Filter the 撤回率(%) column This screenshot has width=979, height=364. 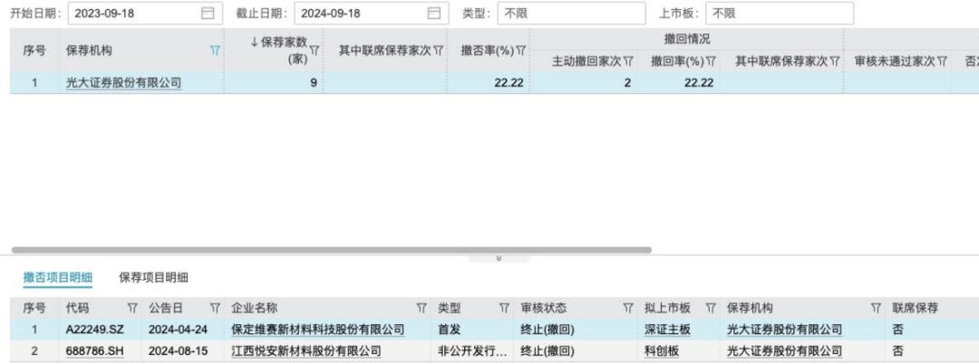[711, 61]
